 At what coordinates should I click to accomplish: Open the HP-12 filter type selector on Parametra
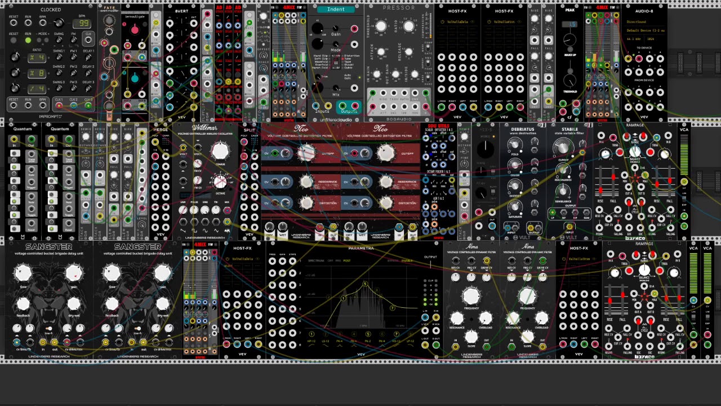[311, 341]
